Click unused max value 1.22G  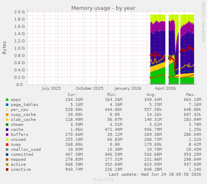coord(195,140)
